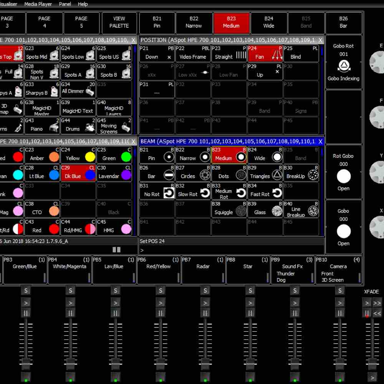Pause playback PB10 Camera
This screenshot has height=384, width=384.
point(340,313)
